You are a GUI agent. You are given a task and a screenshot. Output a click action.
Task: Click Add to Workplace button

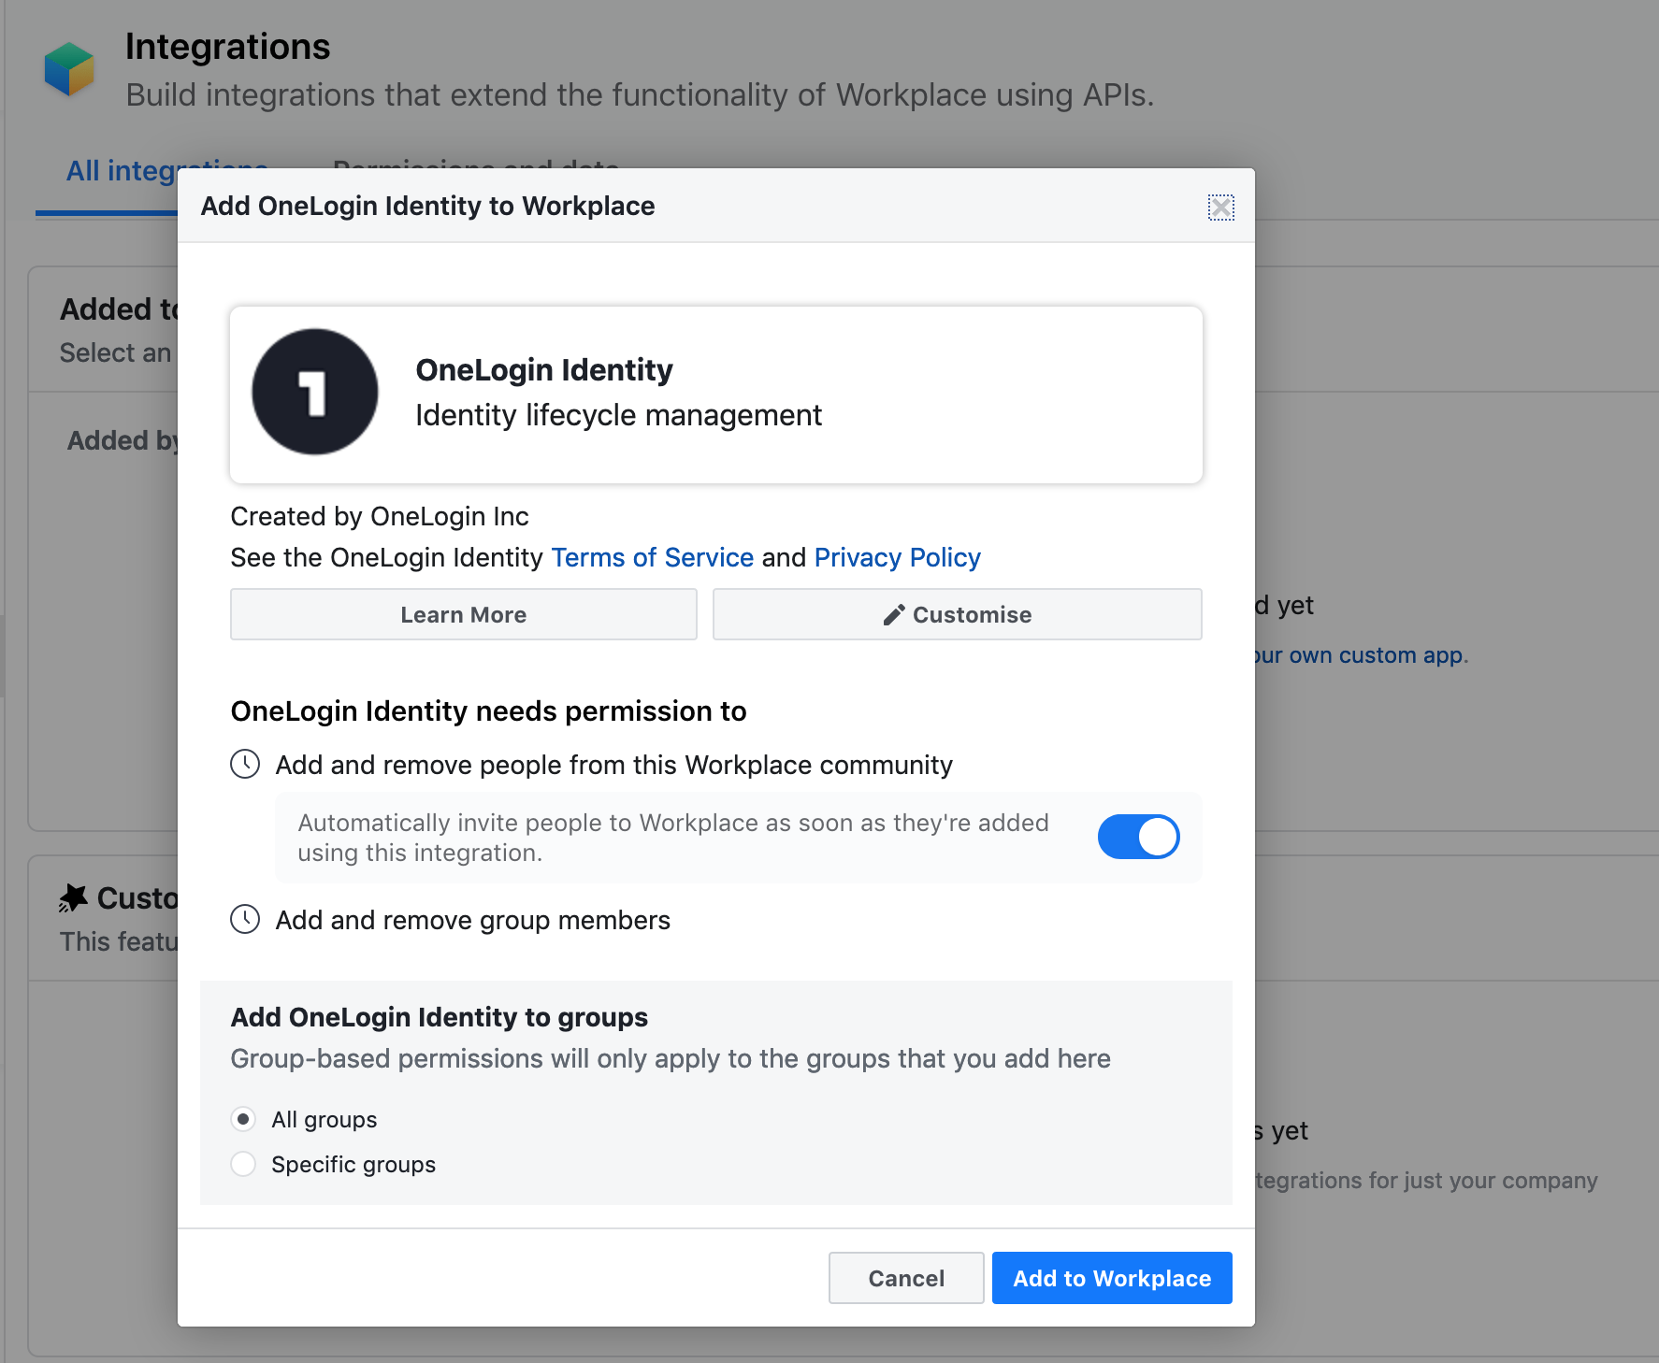coord(1112,1278)
